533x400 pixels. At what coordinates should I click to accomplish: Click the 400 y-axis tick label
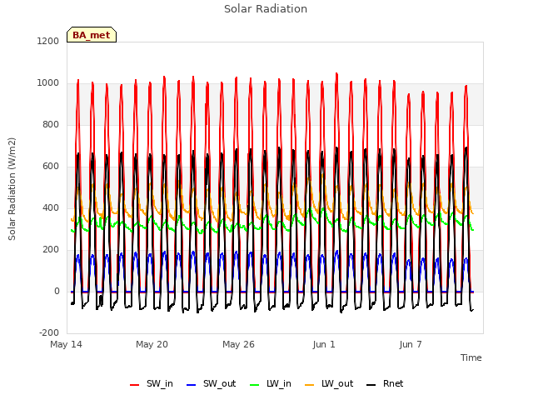[51, 207]
